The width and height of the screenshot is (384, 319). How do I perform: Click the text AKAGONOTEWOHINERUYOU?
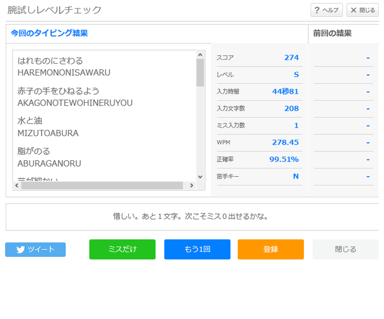(x=75, y=103)
